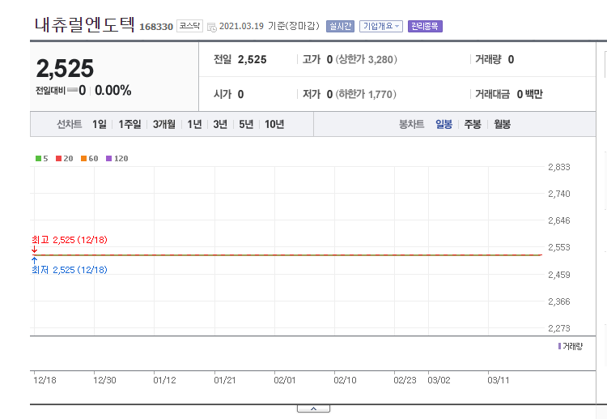Click the 0.00% change value
Screen dimensions: 607x419
point(113,91)
